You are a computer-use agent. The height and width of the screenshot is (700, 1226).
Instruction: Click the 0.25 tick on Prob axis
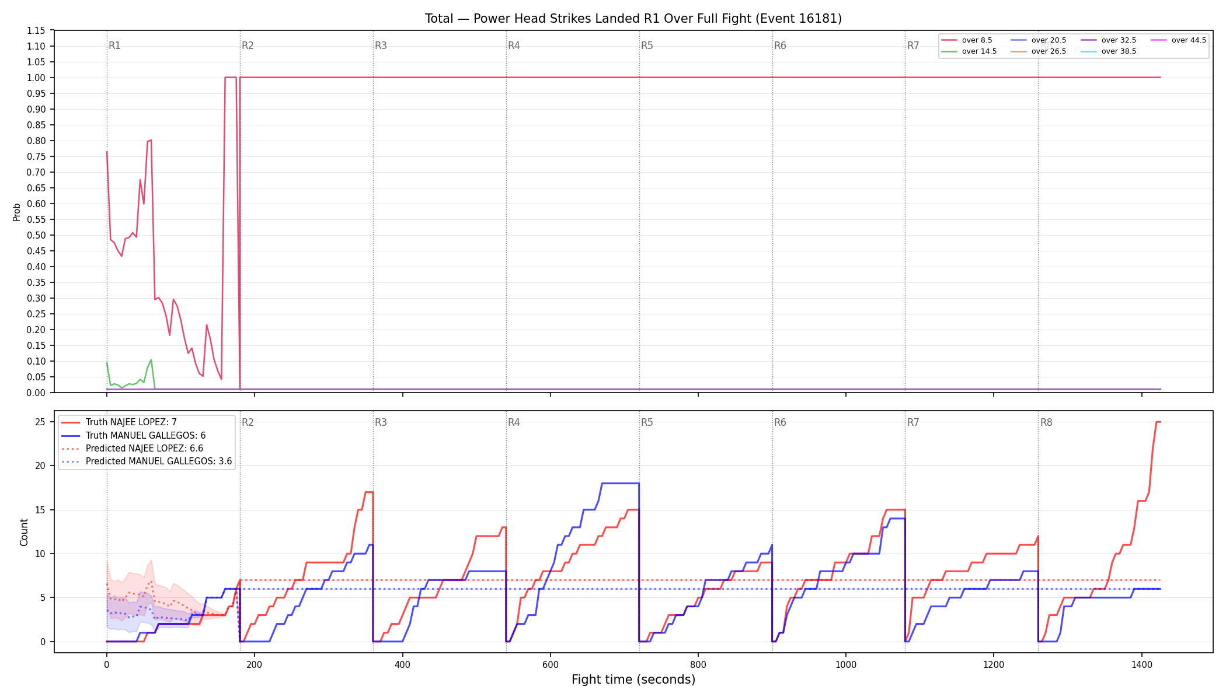(x=36, y=314)
